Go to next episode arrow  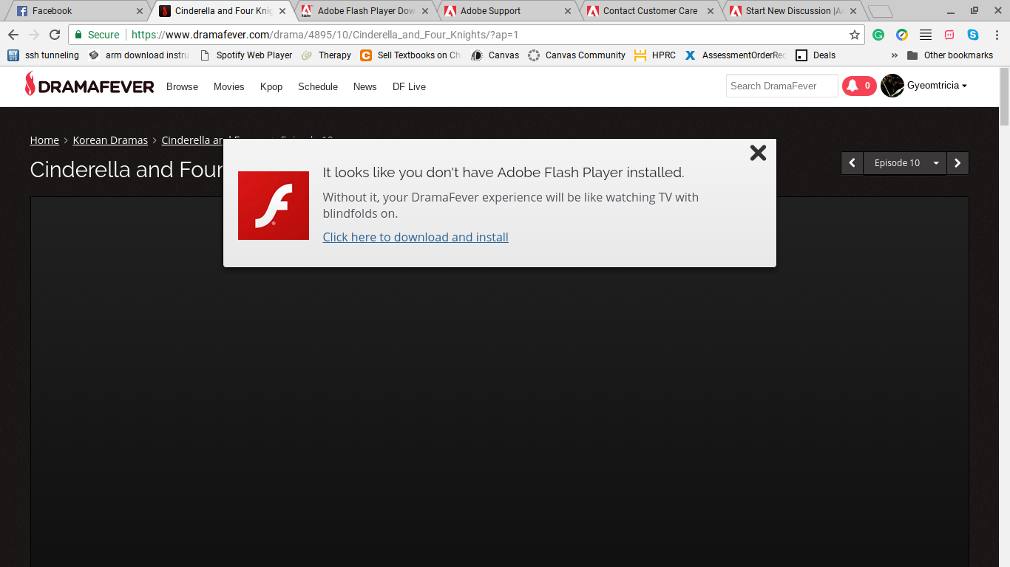[x=958, y=163]
